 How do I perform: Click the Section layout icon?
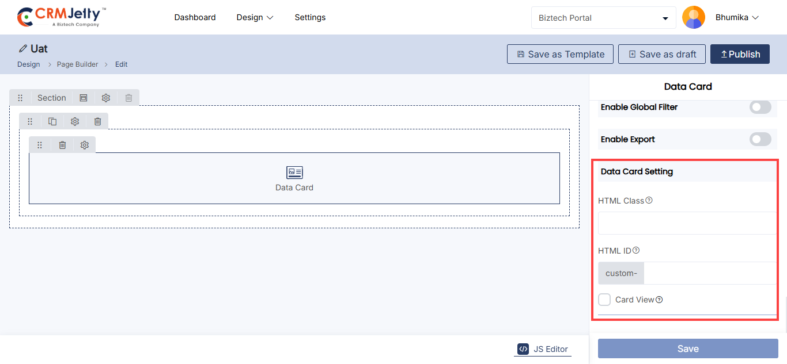(x=84, y=98)
